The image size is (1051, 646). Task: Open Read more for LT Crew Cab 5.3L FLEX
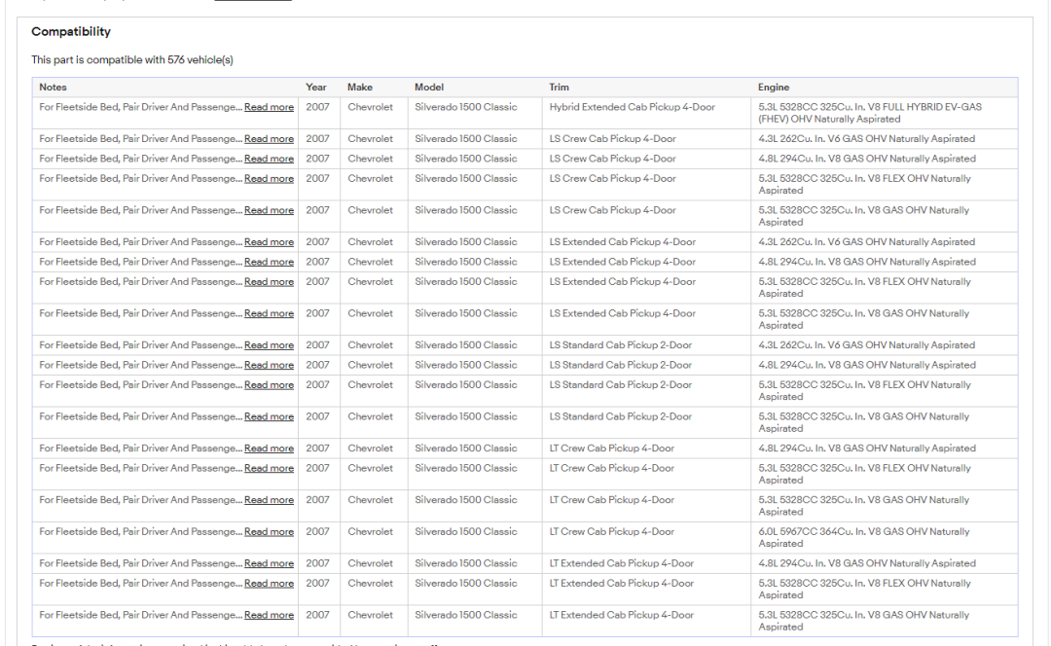point(269,468)
